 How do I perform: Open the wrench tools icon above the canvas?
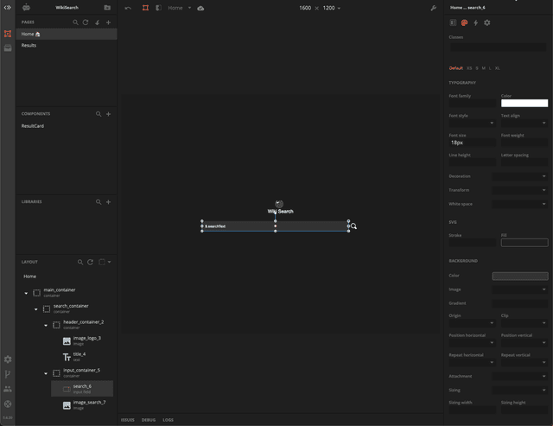433,8
